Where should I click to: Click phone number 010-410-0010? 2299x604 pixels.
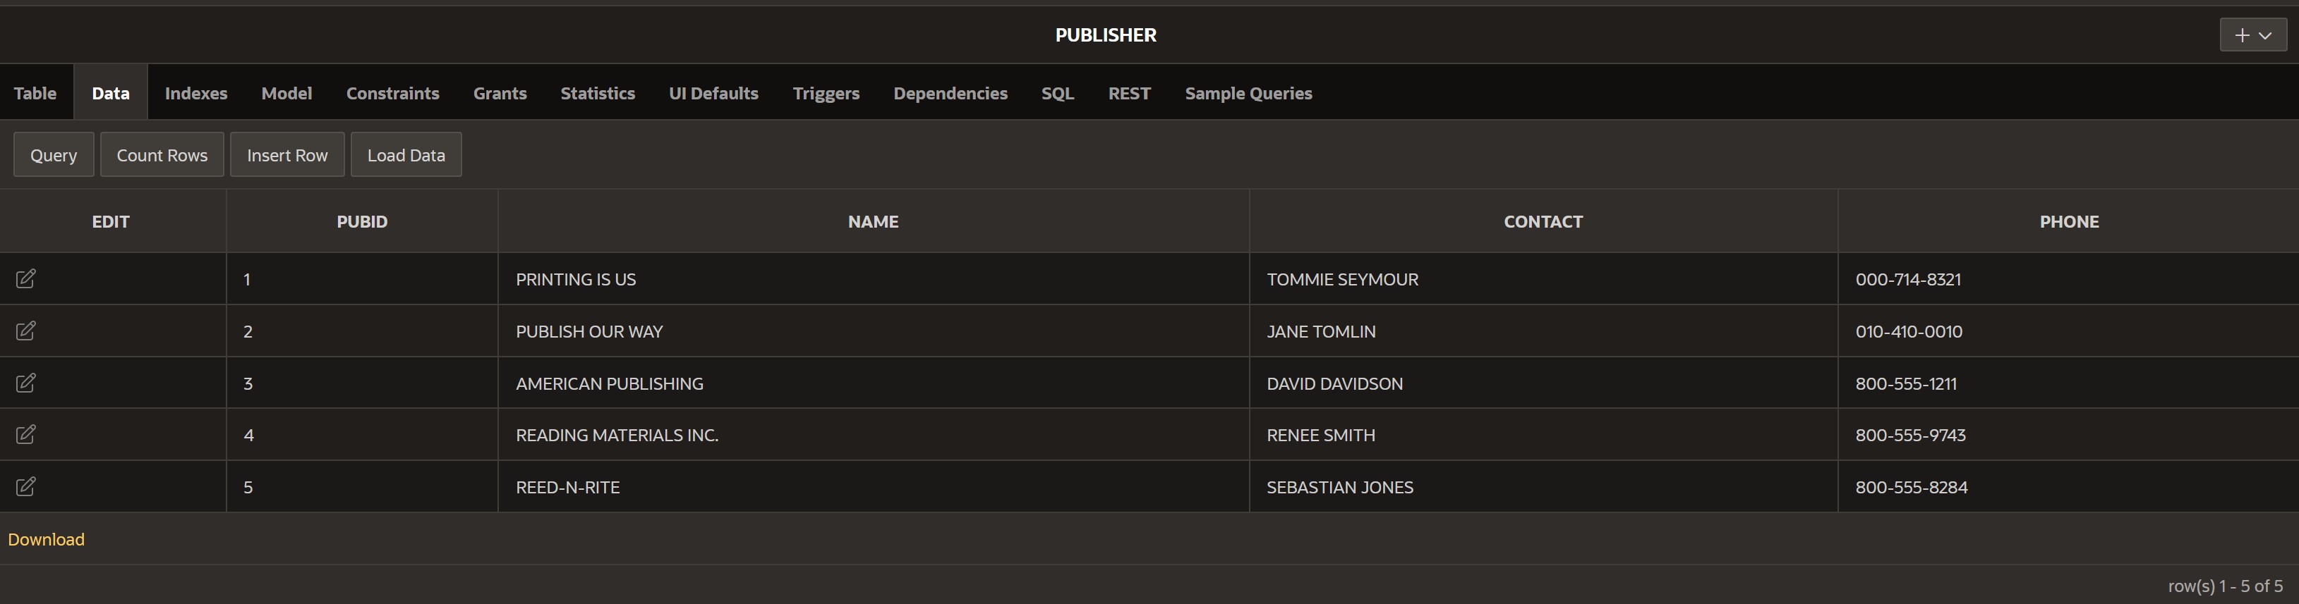[1909, 331]
